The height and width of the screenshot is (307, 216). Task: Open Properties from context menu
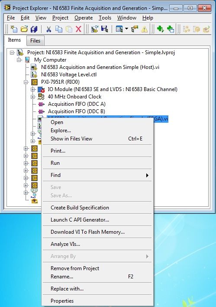point(97,301)
